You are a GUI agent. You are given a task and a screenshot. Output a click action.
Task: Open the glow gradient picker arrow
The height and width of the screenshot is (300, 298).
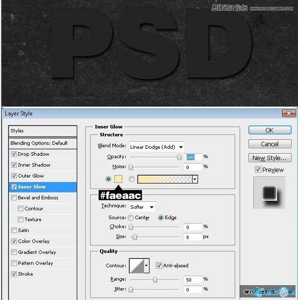[195, 179]
